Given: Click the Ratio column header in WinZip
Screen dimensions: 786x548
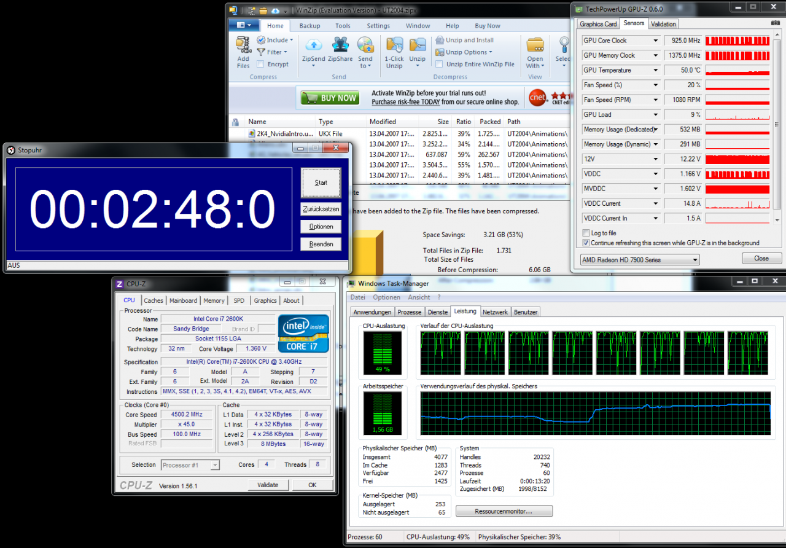Looking at the screenshot, I should pos(464,122).
